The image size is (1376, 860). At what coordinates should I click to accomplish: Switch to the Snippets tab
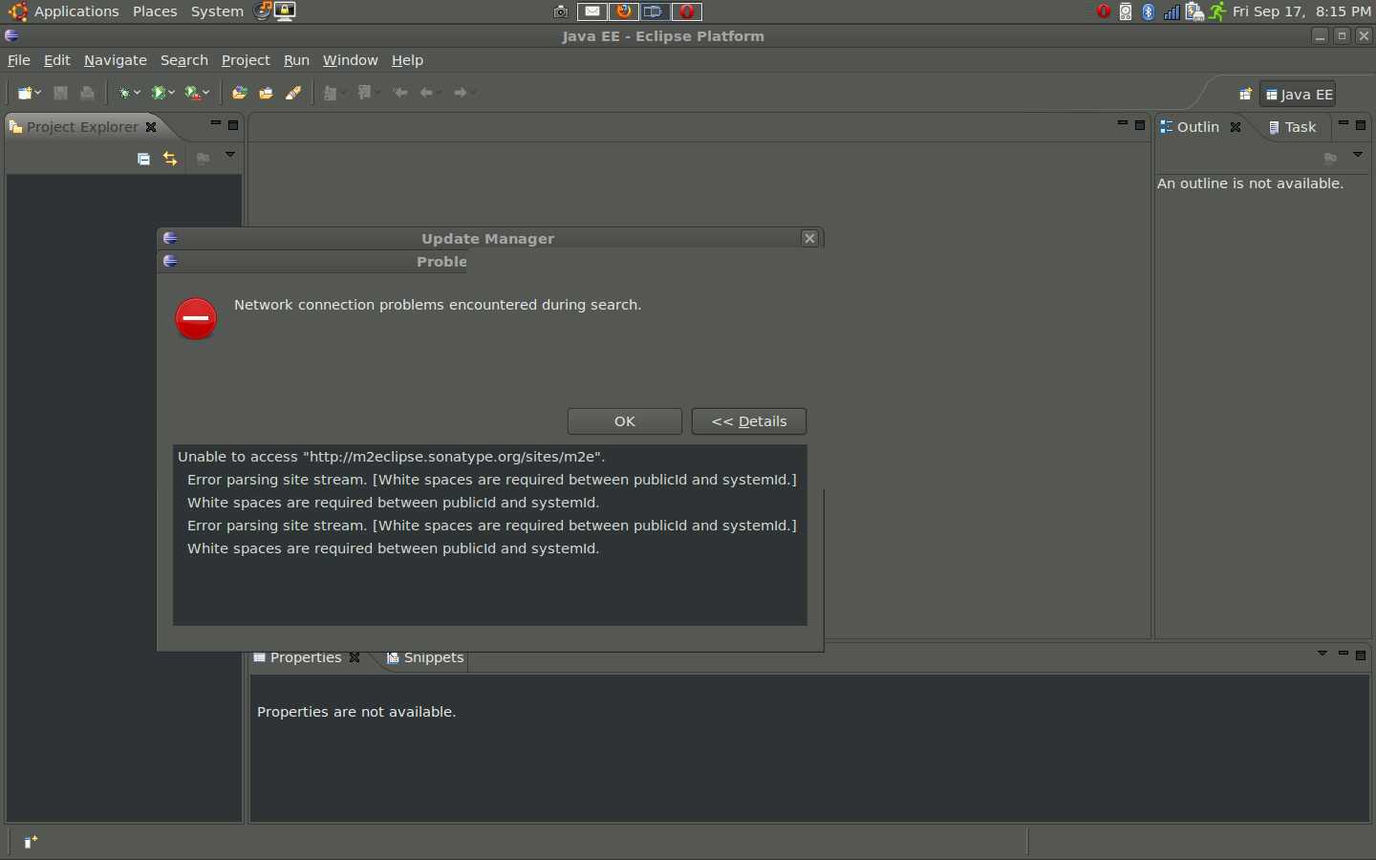coord(425,657)
